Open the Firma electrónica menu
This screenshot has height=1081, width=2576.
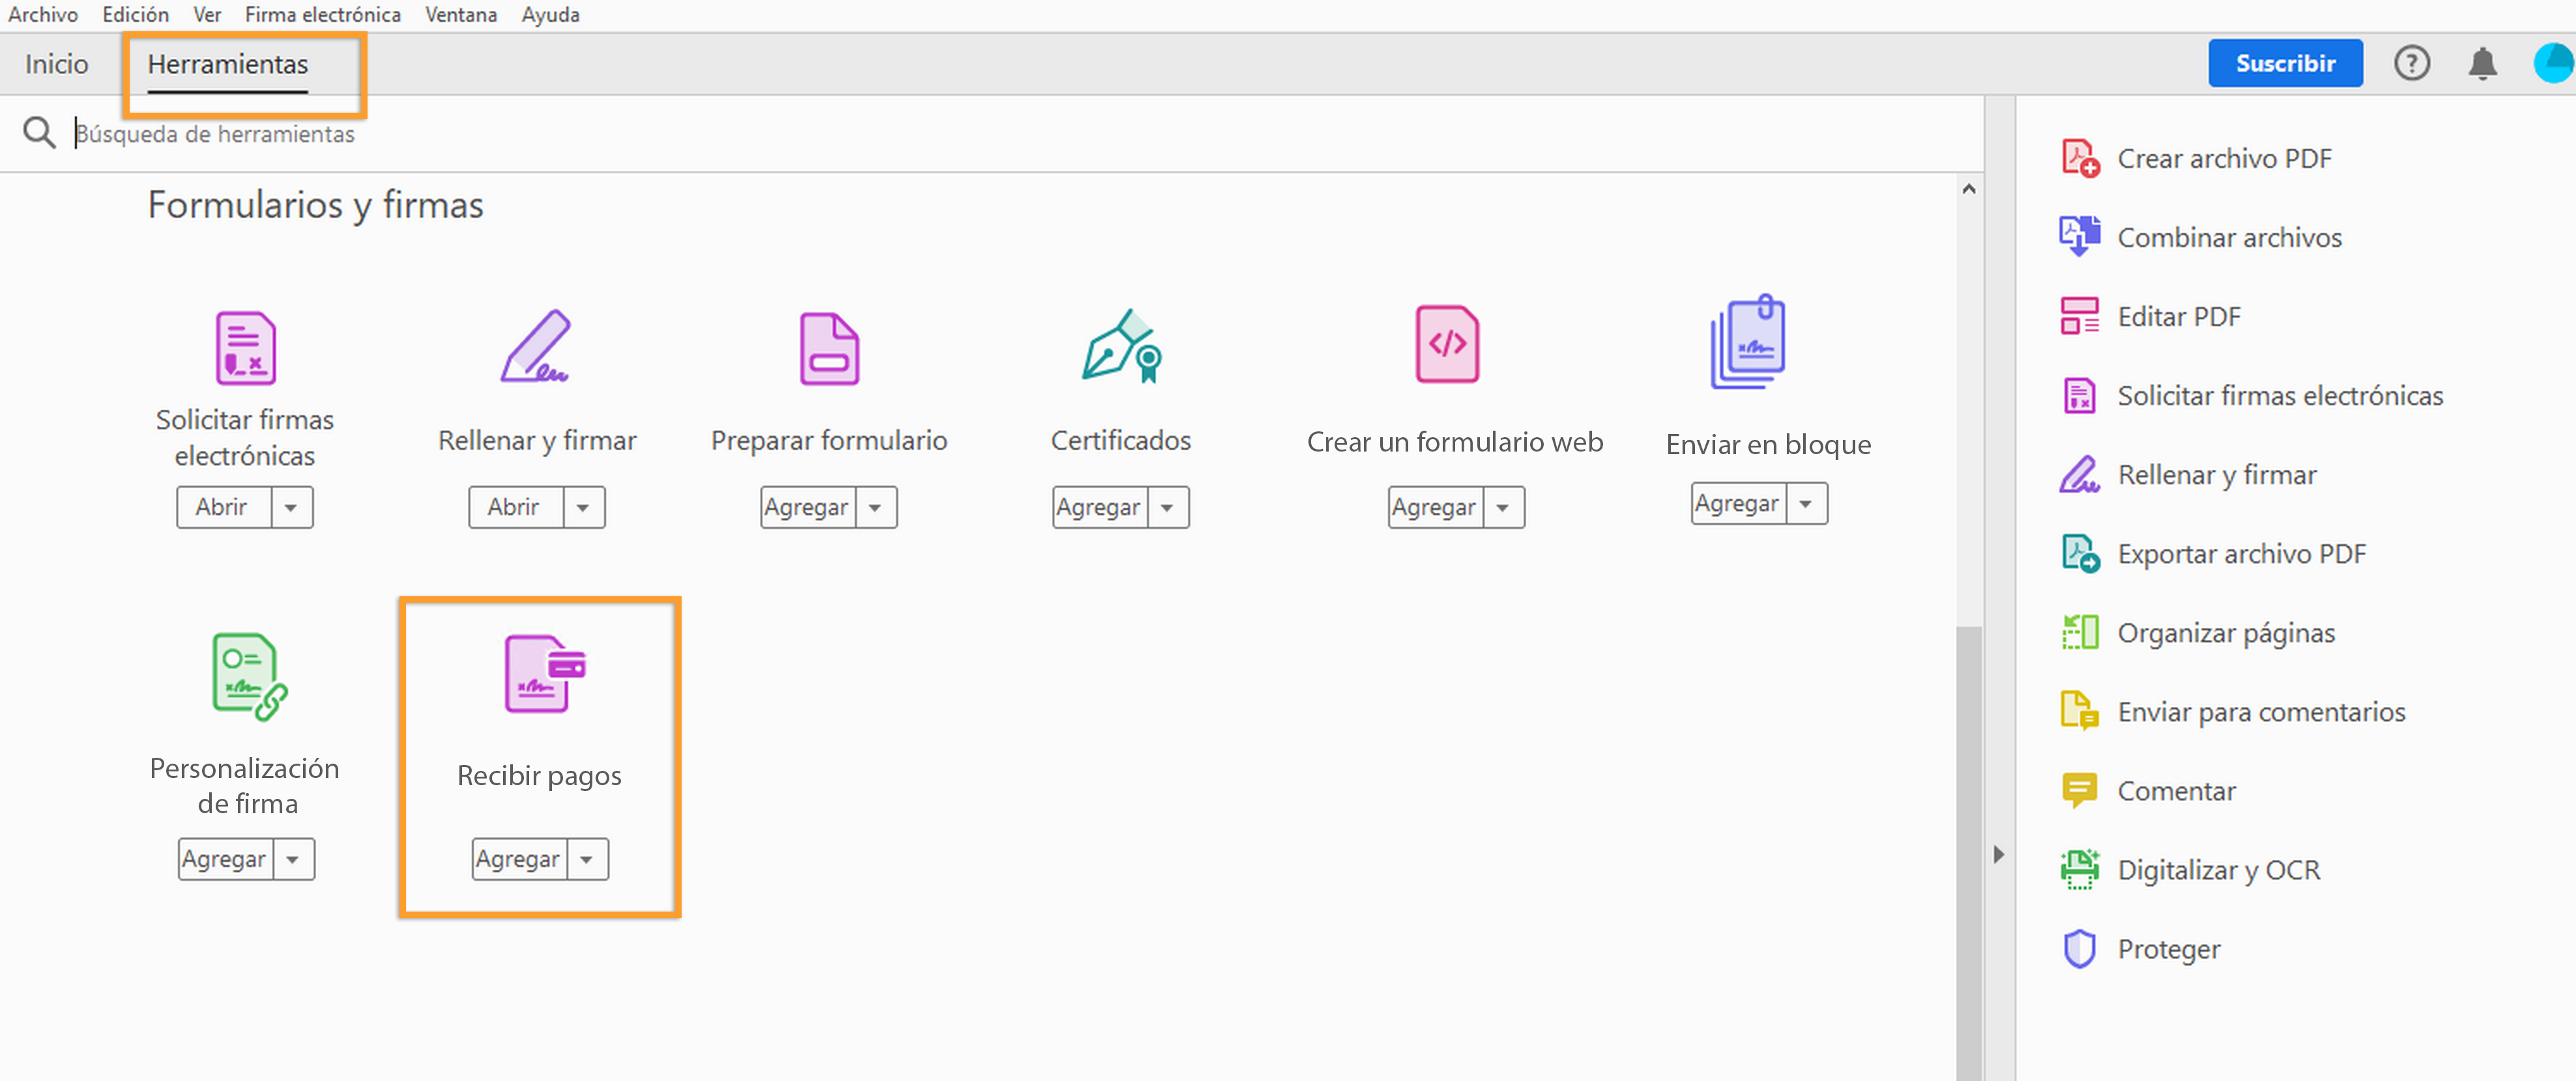pyautogui.click(x=322, y=15)
